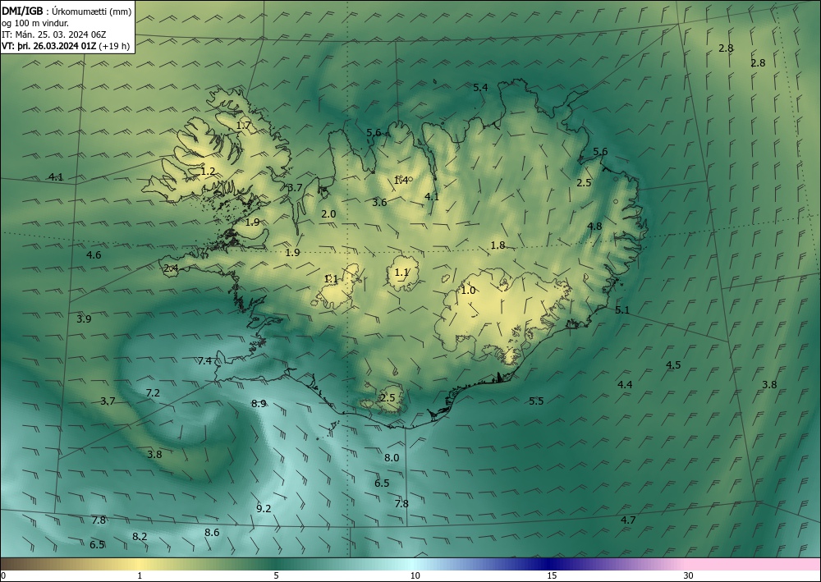Click the 1.4 value on the map
Image resolution: width=821 pixels, height=582 pixels.
(401, 181)
